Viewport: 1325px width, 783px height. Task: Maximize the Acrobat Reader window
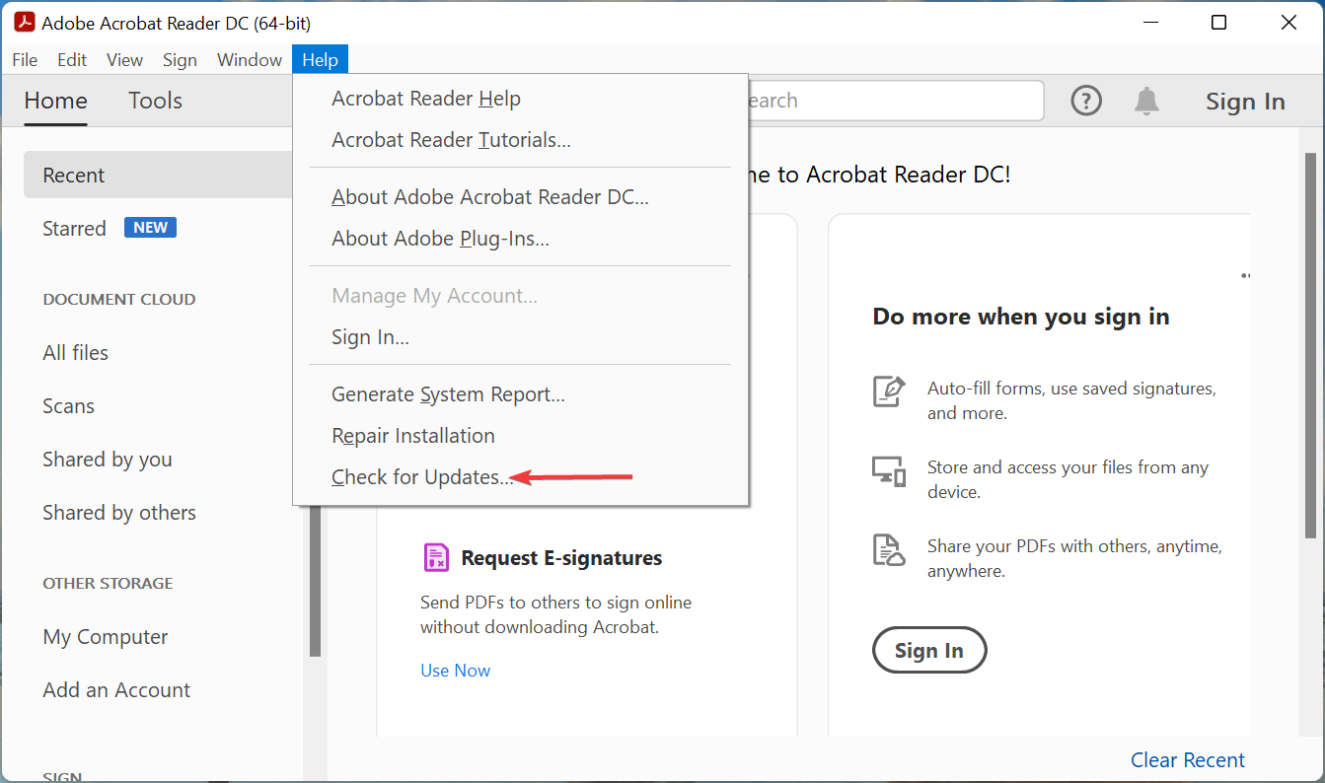1219,23
